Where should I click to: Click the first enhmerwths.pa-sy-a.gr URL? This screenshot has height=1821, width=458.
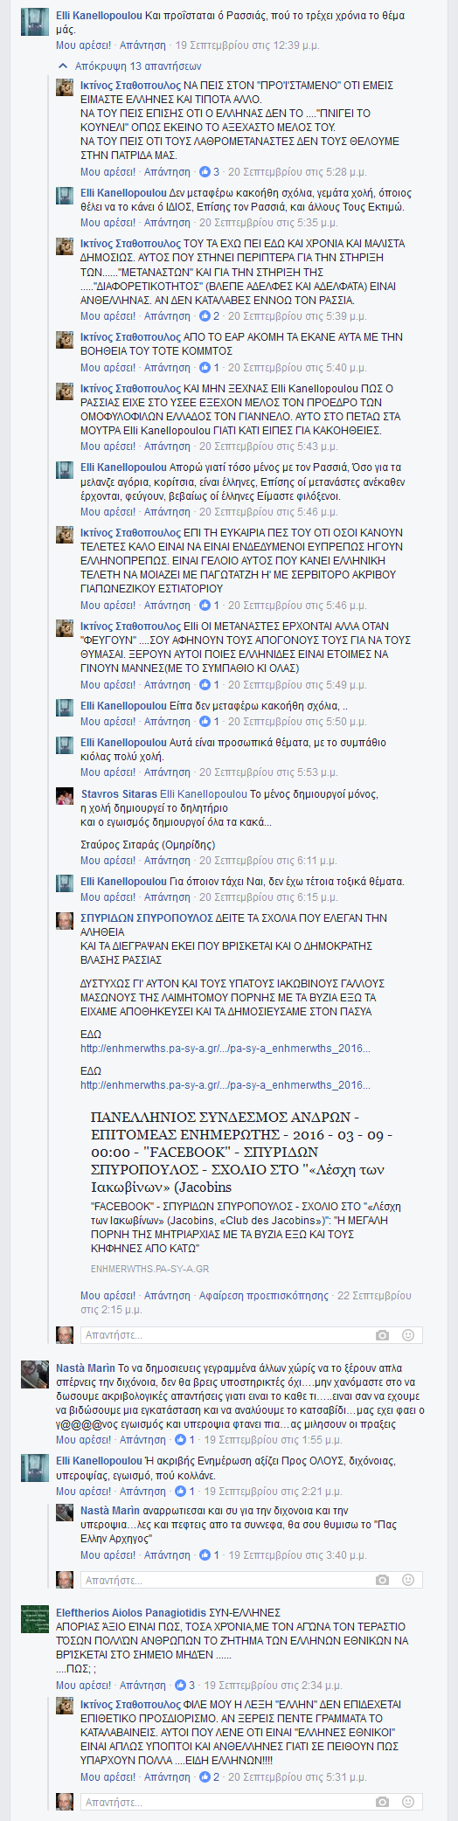(226, 1049)
